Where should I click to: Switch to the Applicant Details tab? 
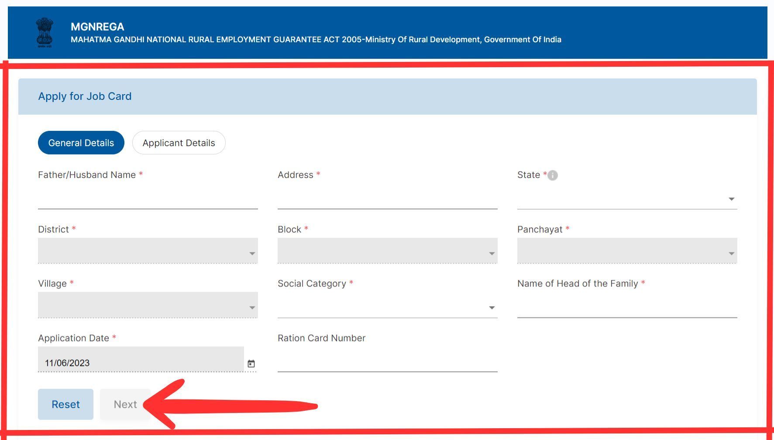click(x=179, y=143)
